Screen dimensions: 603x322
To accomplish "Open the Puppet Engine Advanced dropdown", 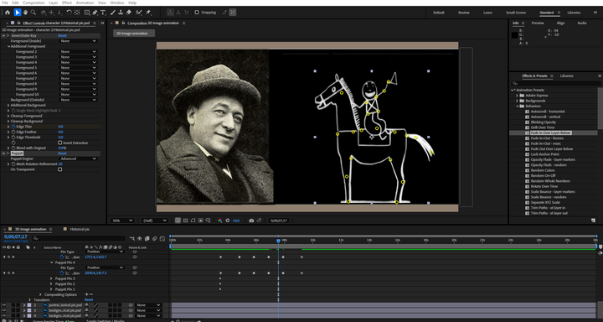I will (78, 158).
